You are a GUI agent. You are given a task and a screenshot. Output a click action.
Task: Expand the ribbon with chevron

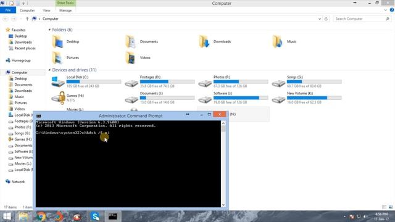(385, 10)
